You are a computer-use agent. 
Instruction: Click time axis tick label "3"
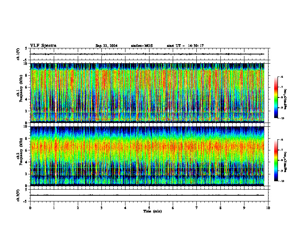101,208
